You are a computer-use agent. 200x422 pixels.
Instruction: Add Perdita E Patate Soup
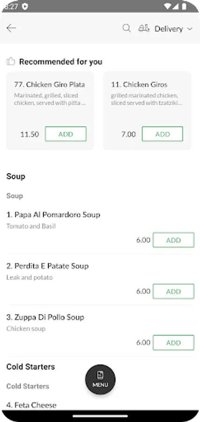point(173,292)
